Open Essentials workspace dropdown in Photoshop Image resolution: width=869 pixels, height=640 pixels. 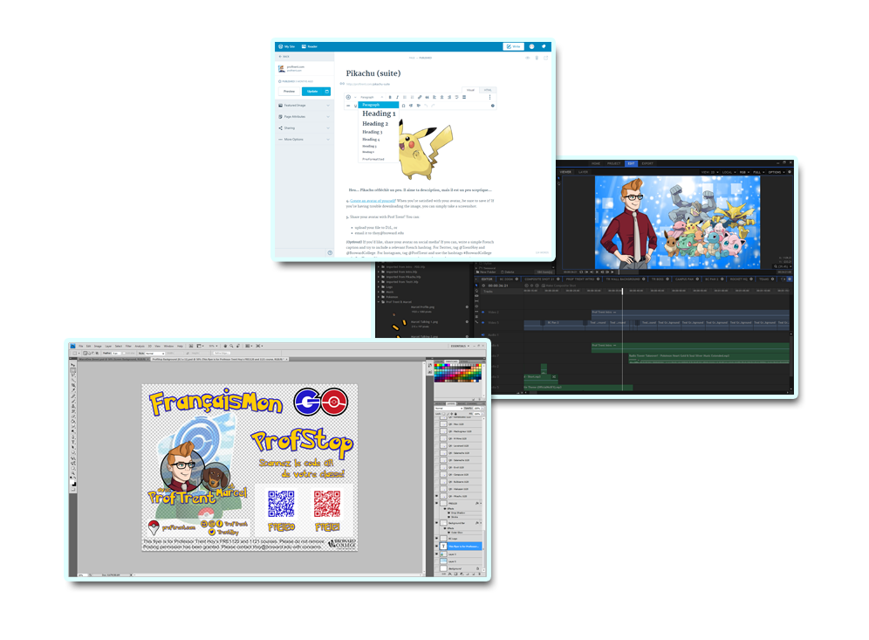pyautogui.click(x=460, y=346)
